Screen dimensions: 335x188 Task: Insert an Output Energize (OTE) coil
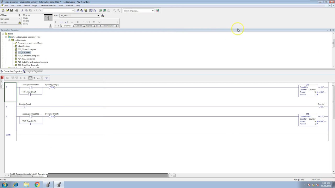click(x=88, y=22)
